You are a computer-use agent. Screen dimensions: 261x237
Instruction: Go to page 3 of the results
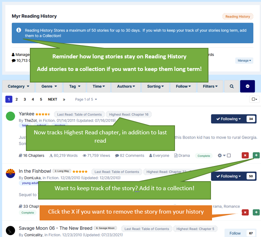[x=25, y=99]
